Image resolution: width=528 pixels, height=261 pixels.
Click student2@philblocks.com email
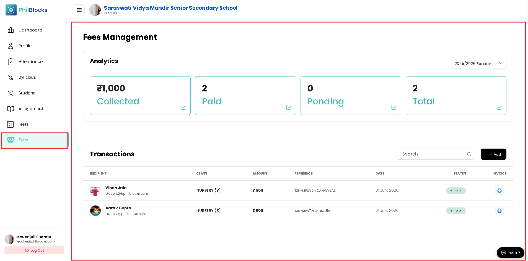[x=127, y=194]
